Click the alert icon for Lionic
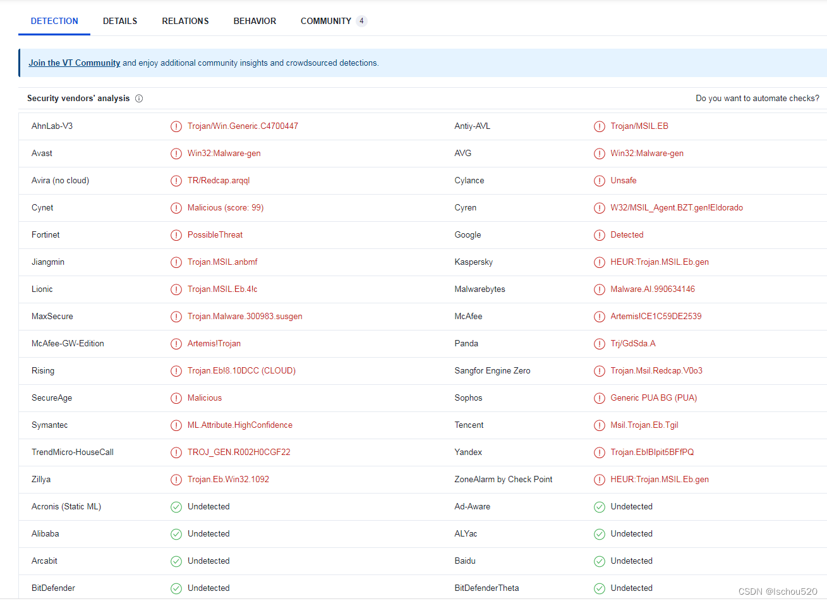Screen dimensions: 827x601 [x=176, y=289]
